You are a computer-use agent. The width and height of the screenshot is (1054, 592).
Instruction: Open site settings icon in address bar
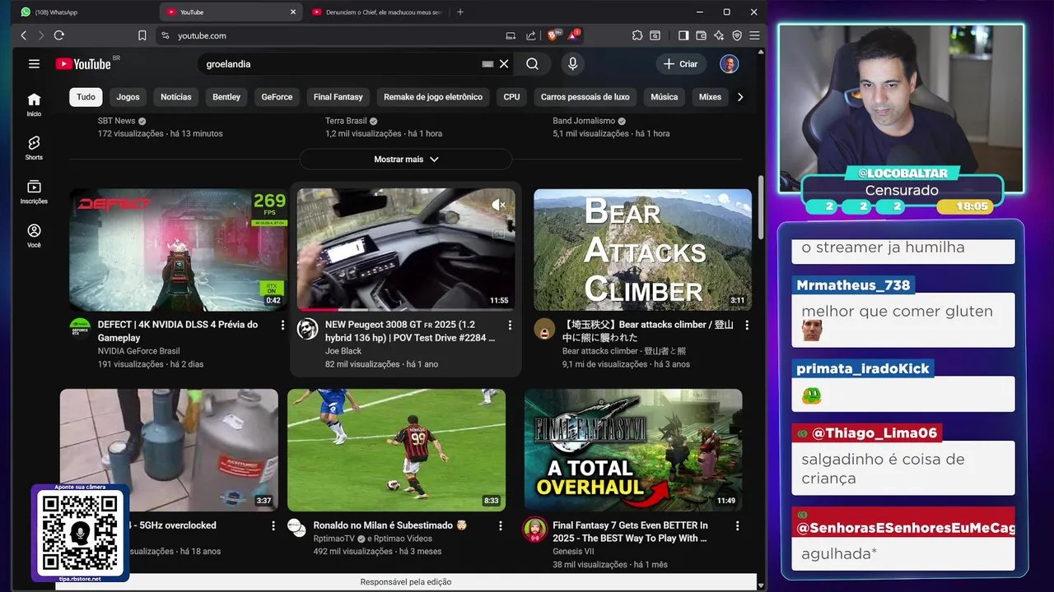point(165,35)
